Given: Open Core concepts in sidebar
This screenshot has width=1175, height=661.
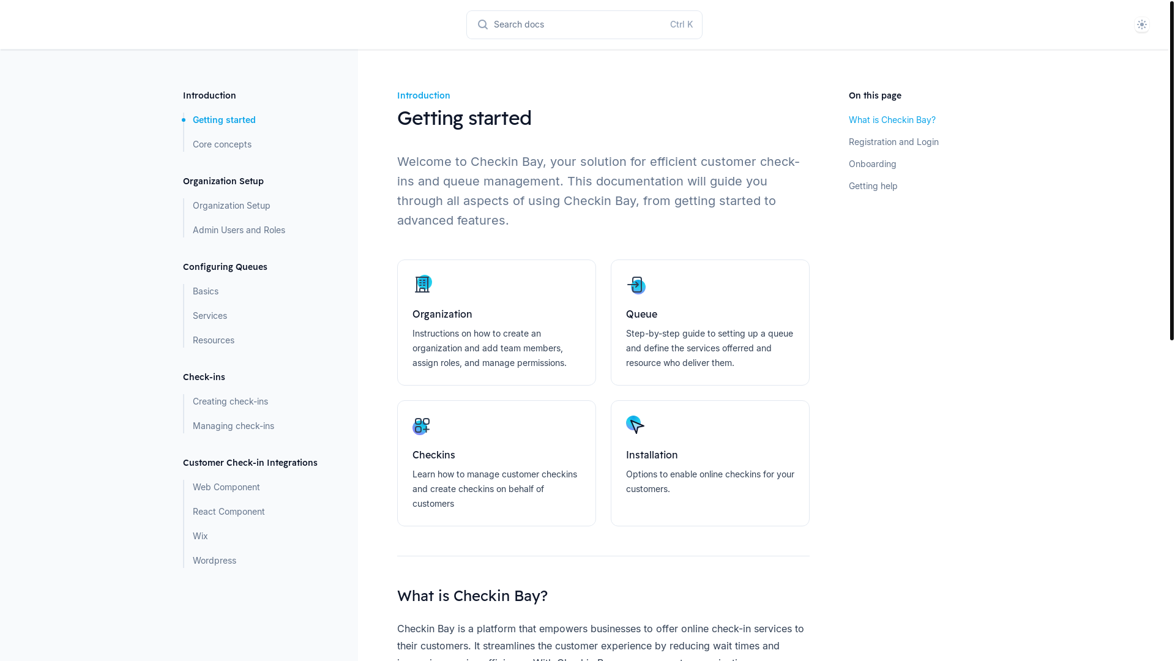Looking at the screenshot, I should click(222, 144).
